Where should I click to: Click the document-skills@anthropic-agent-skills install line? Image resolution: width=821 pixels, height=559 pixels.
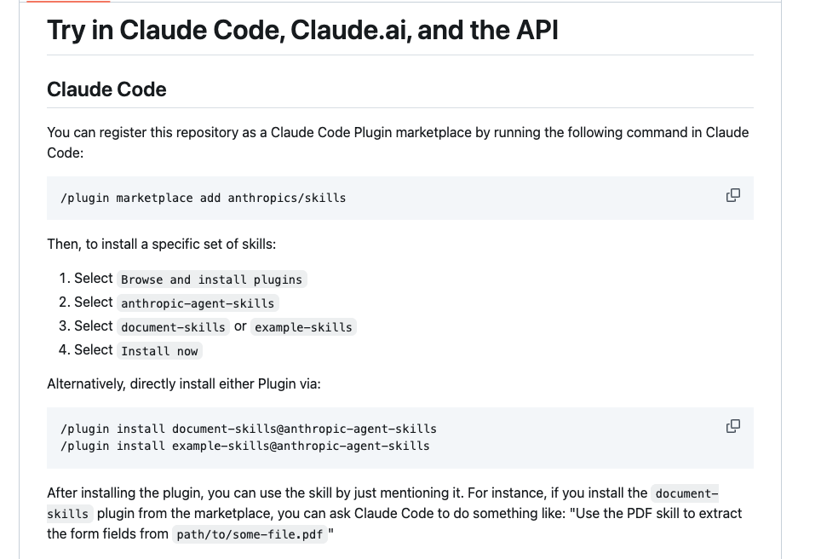(x=249, y=429)
